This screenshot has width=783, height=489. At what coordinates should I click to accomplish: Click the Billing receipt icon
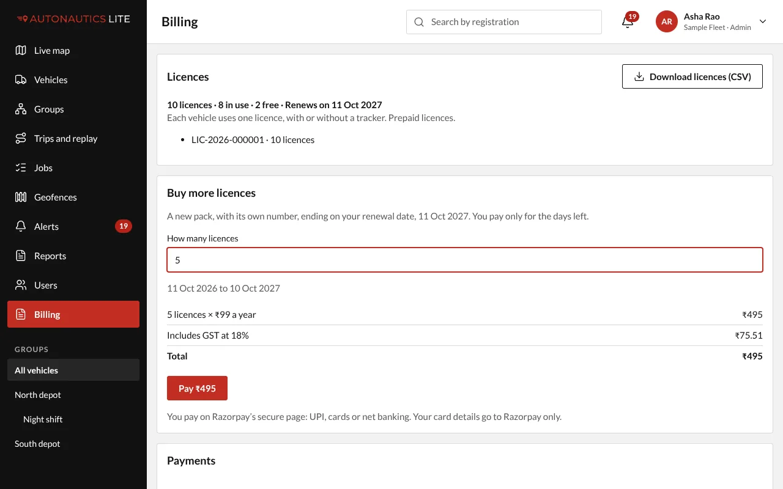tap(21, 314)
